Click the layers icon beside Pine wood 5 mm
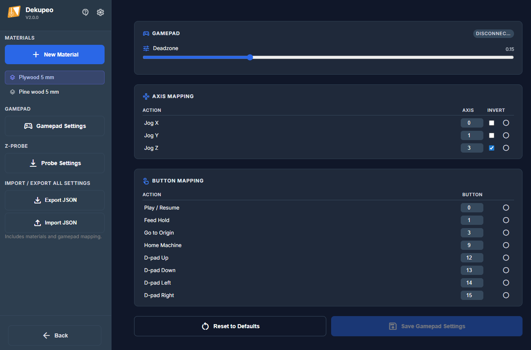This screenshot has height=350, width=531. click(13, 92)
